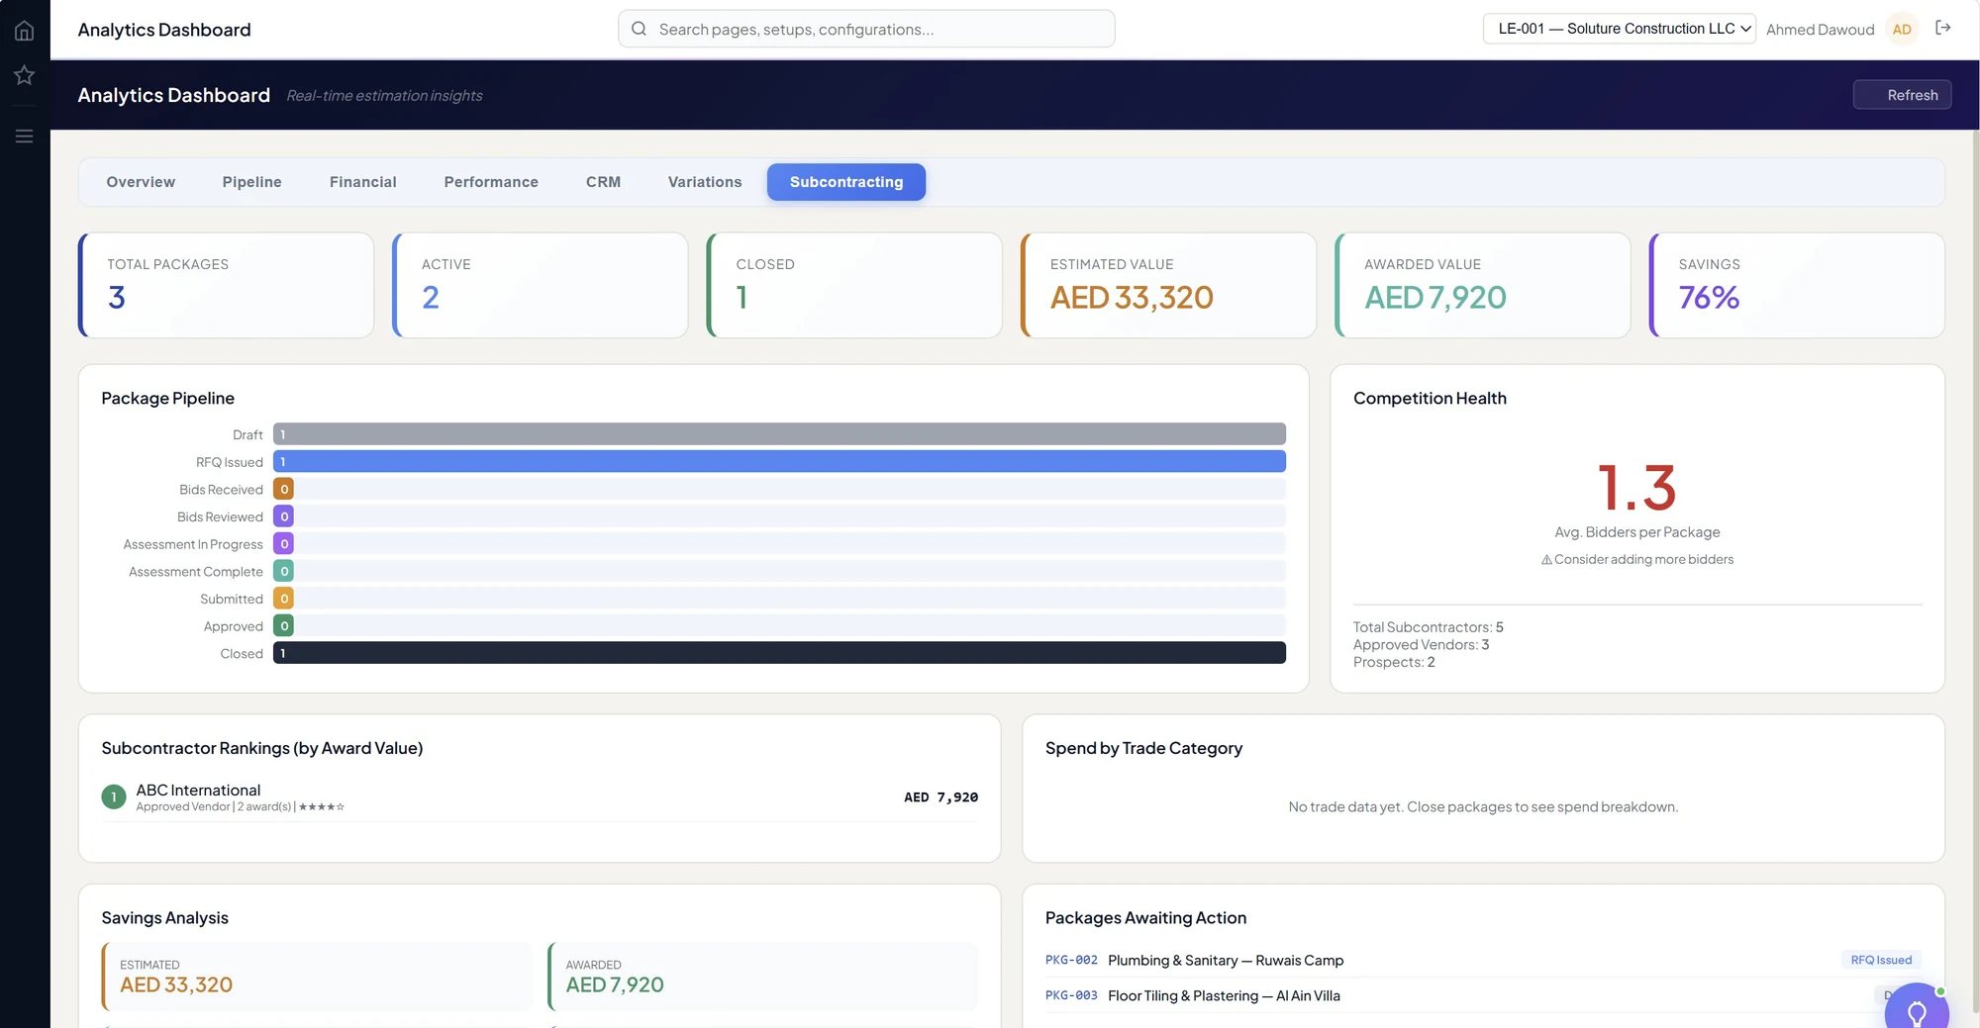Open the AD user avatar
The width and height of the screenshot is (1980, 1028).
[1902, 30]
